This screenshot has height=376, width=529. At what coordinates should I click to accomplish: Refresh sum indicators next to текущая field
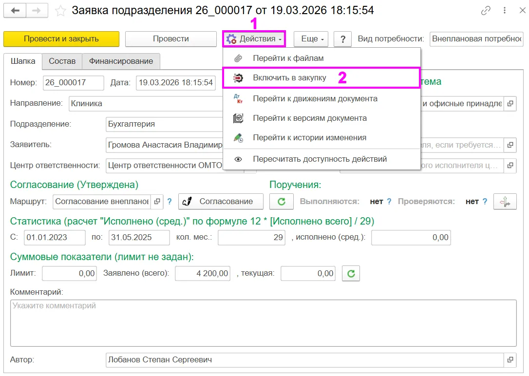click(x=351, y=273)
